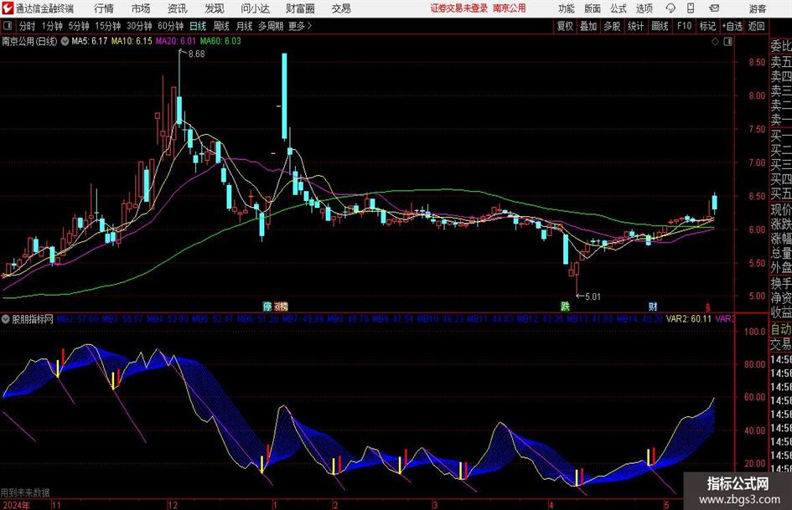Open the 财富圈 menu
The width and height of the screenshot is (792, 510).
point(300,8)
